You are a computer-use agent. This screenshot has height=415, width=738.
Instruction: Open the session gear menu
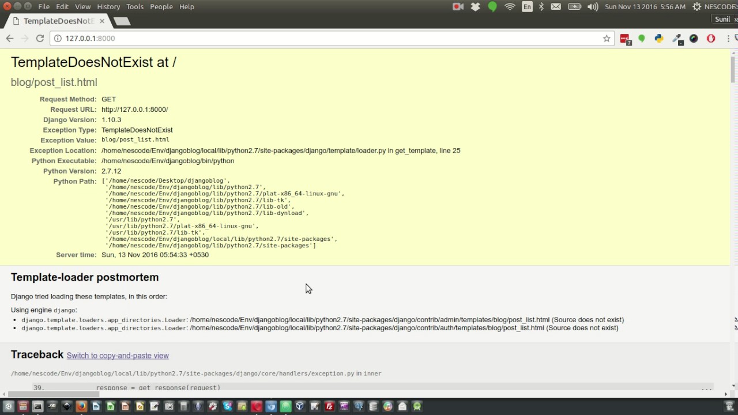696,6
